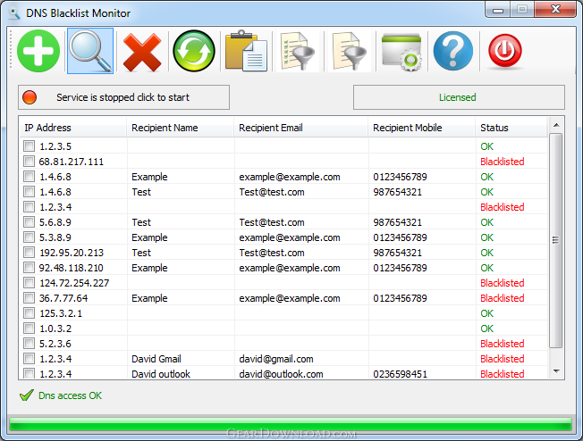This screenshot has height=441, width=583.
Task: Click mobile number 0236598451
Action: point(400,374)
